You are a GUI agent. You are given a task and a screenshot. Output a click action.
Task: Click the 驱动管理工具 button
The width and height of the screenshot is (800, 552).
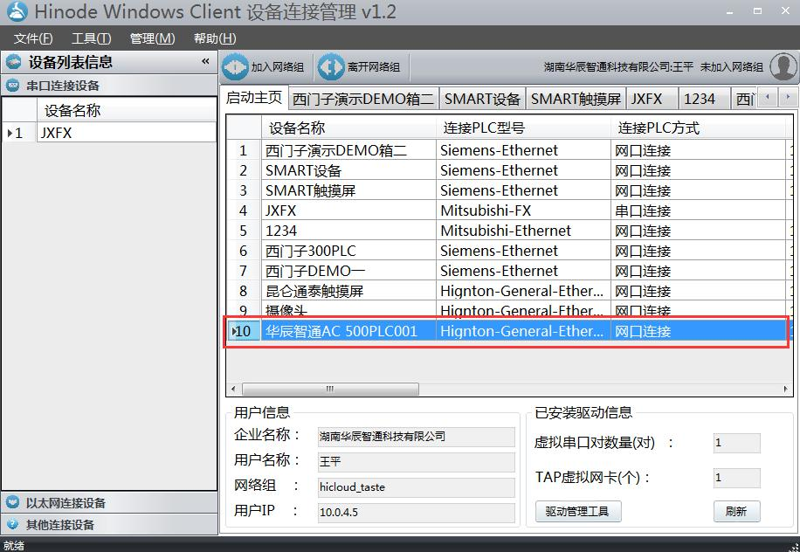(577, 512)
